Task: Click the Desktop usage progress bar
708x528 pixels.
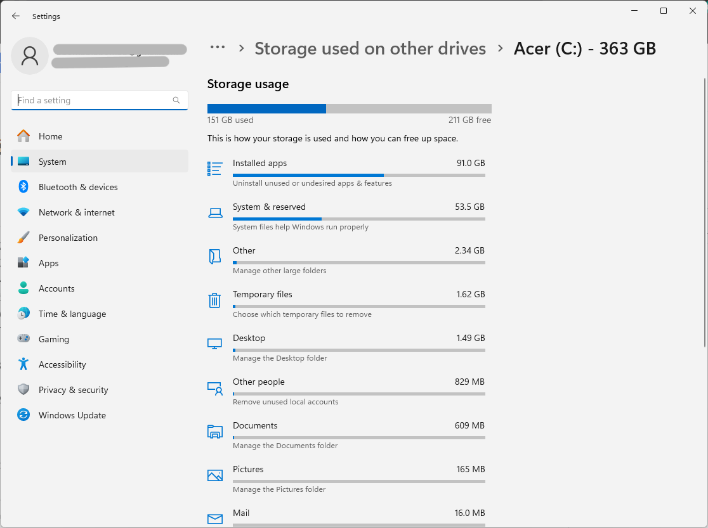Action: [x=358, y=350]
